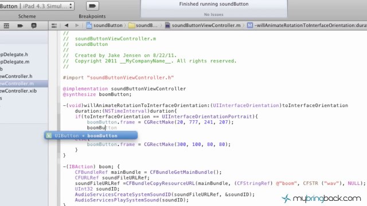The height and width of the screenshot is (206, 367).
Task: Toggle the Breakpoints button in toolbar
Action: (x=92, y=6)
